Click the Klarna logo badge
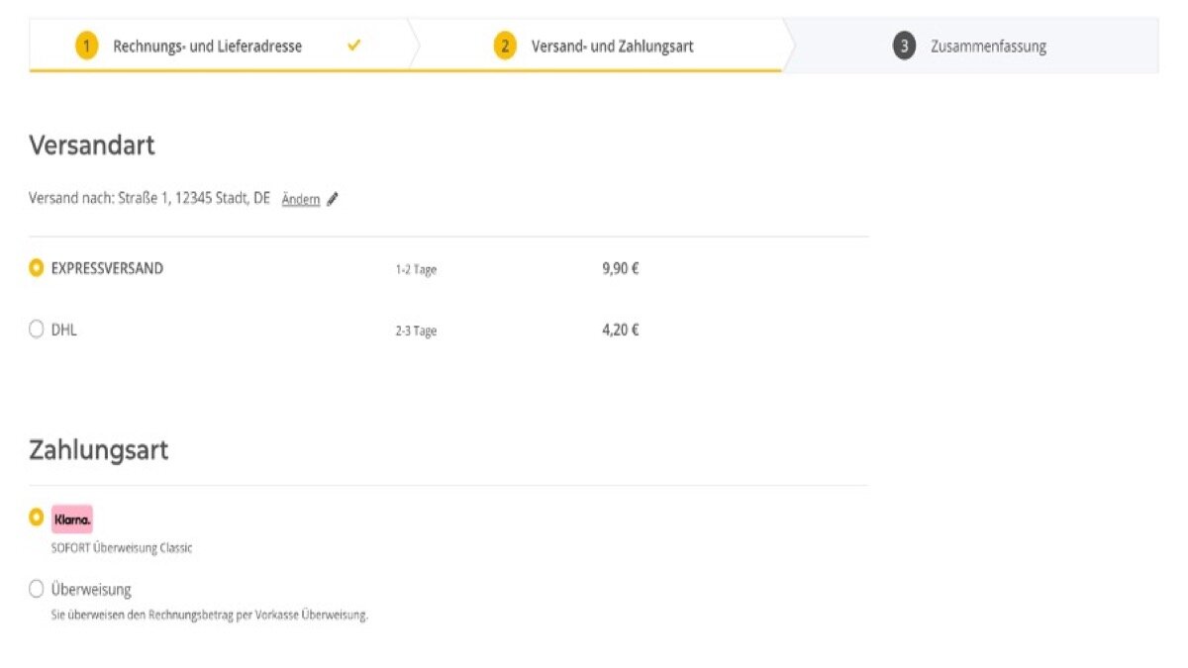 point(72,519)
